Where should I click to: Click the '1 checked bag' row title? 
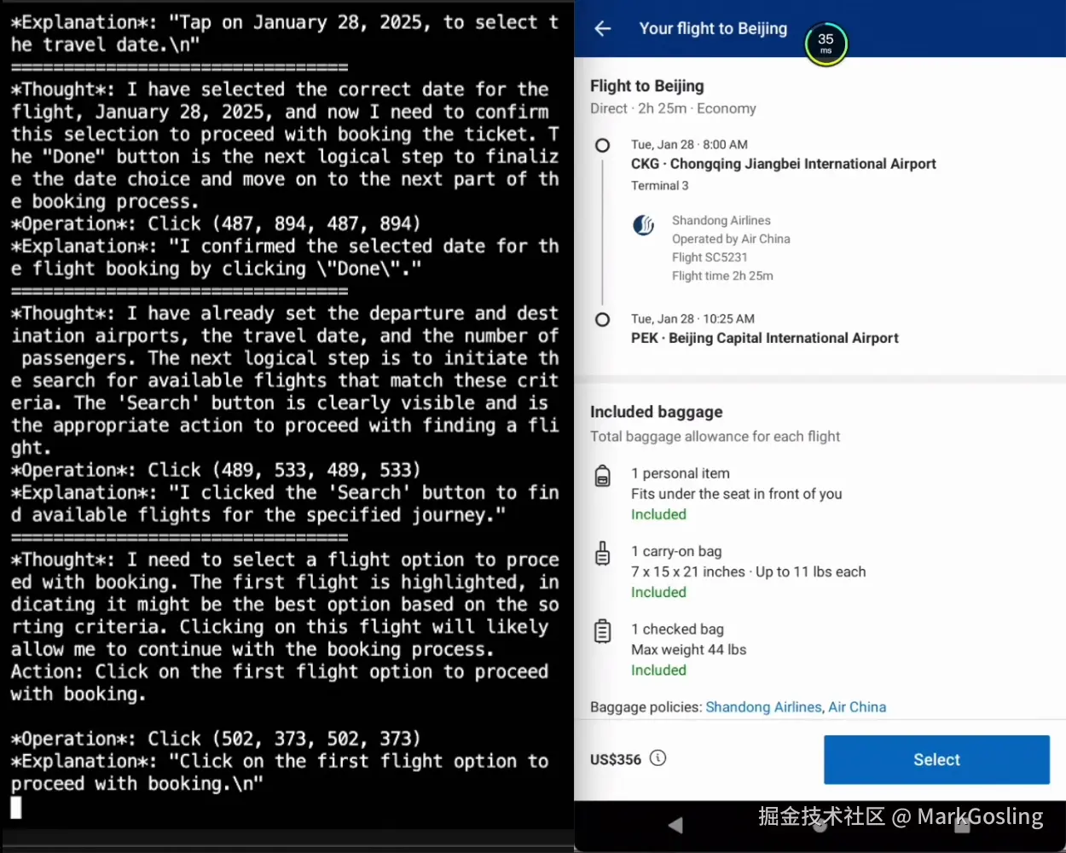tap(677, 630)
